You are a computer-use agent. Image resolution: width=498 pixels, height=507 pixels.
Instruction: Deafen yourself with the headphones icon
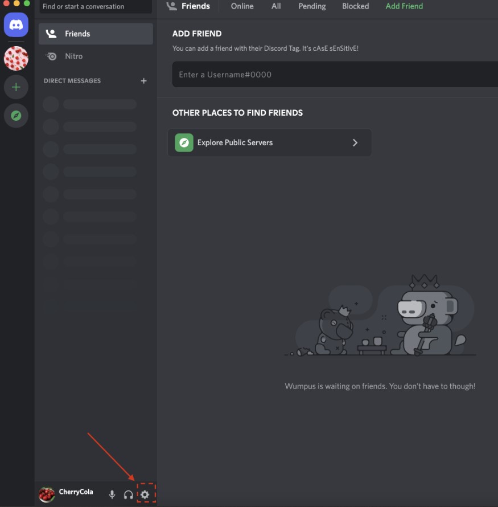tap(128, 494)
